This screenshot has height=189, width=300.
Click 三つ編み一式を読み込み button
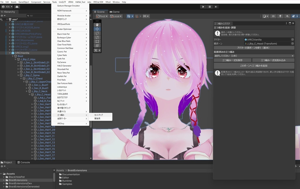[x=273, y=60]
